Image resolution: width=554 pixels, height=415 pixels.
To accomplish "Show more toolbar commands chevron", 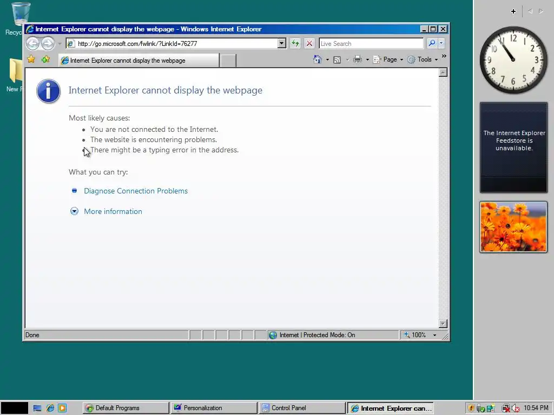I will click(444, 56).
